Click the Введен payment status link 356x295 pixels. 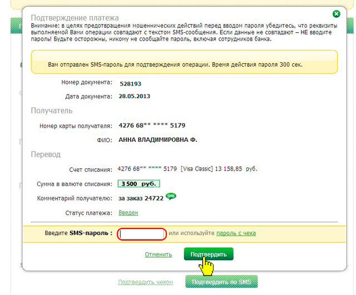coord(128,212)
